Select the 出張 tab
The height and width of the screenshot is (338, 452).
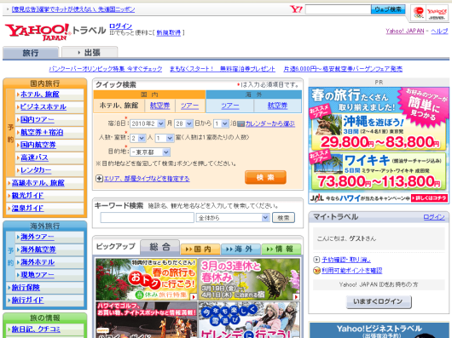point(90,52)
